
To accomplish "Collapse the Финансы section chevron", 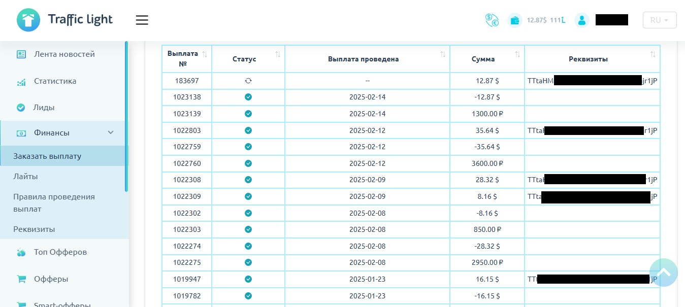I will point(111,132).
